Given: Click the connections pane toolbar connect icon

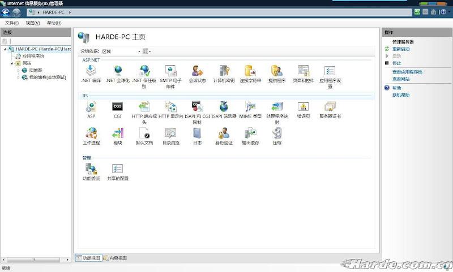Looking at the screenshot, I should [5, 41].
